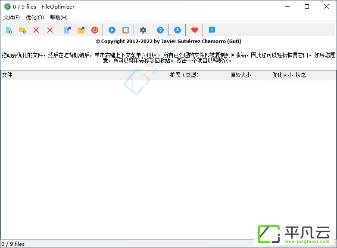Click the Add files toolbar icon
The width and height of the screenshot is (337, 248).
[9, 30]
